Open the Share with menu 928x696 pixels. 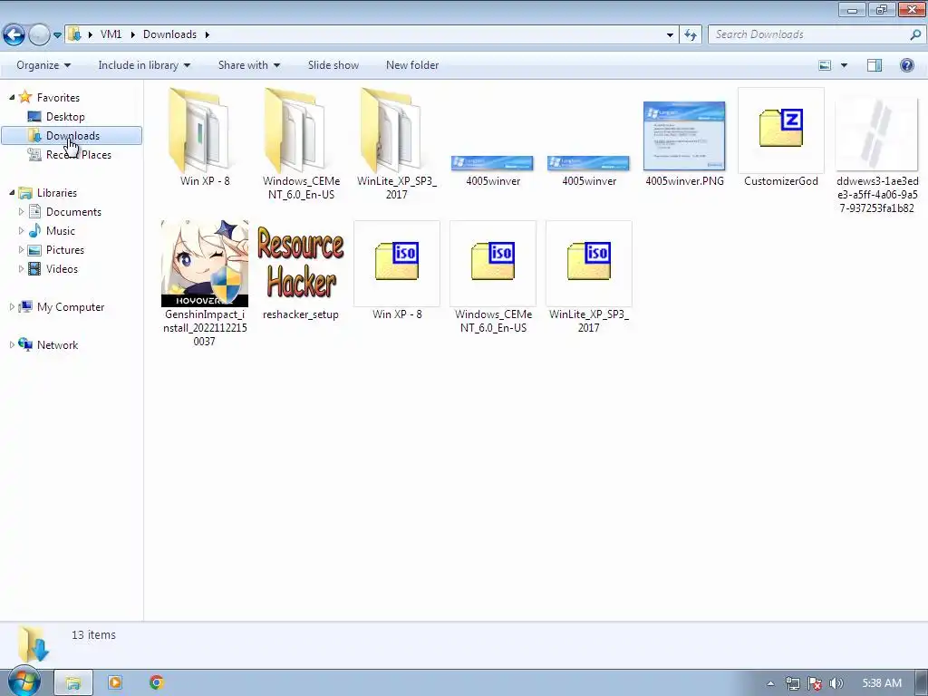tap(248, 65)
